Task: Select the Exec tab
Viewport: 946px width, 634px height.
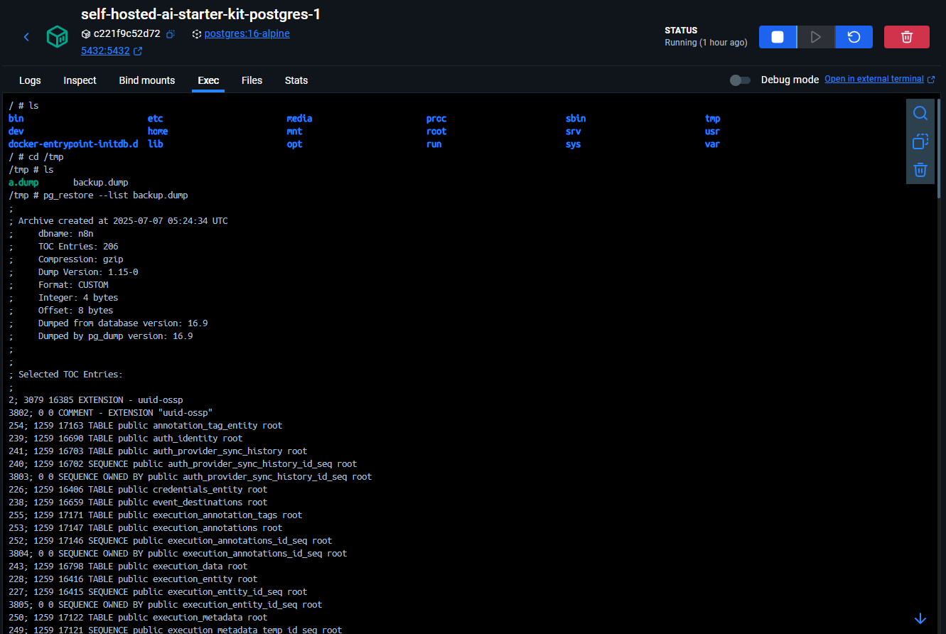Action: [x=208, y=80]
